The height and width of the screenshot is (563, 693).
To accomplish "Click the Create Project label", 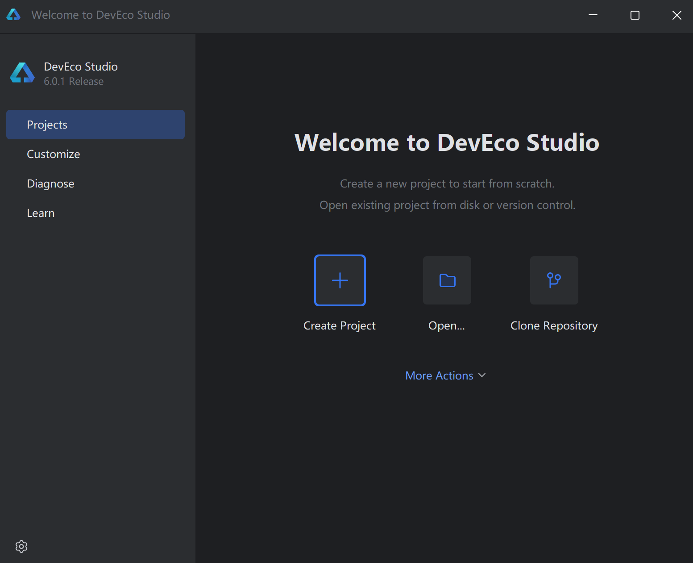I will (340, 326).
